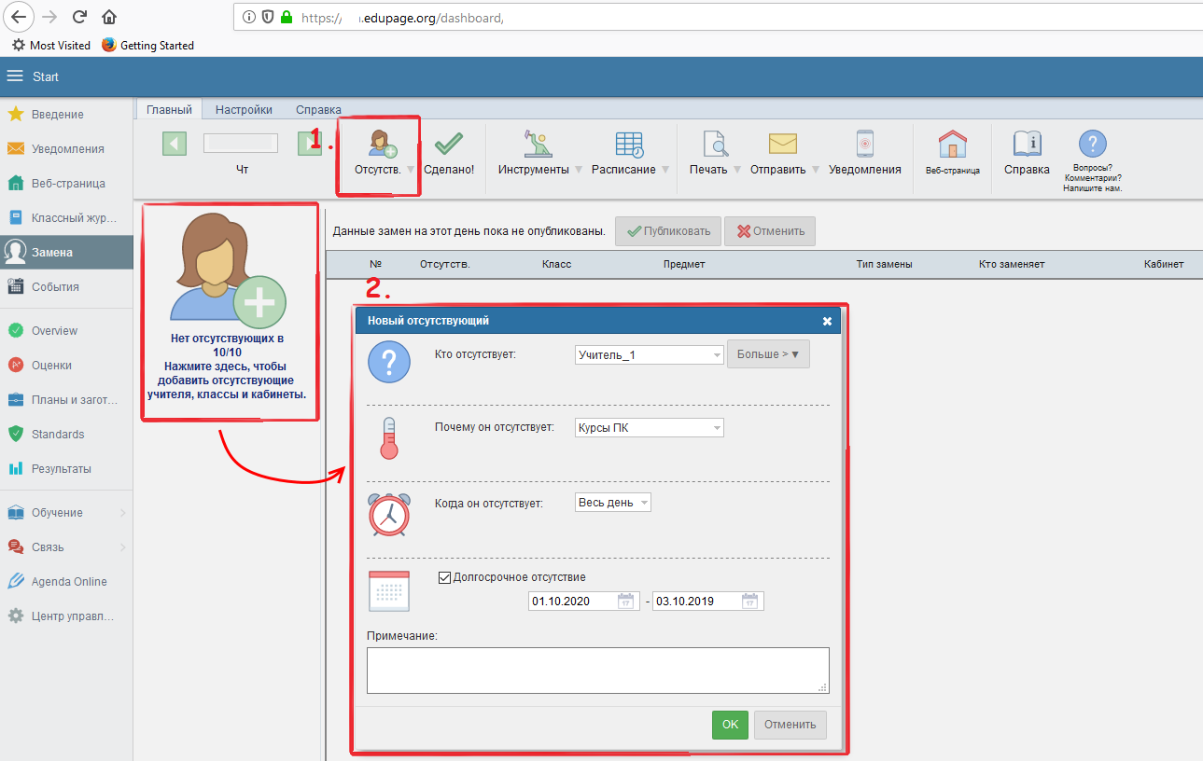Click the Примечание text area
This screenshot has height=761, width=1203.
click(598, 671)
